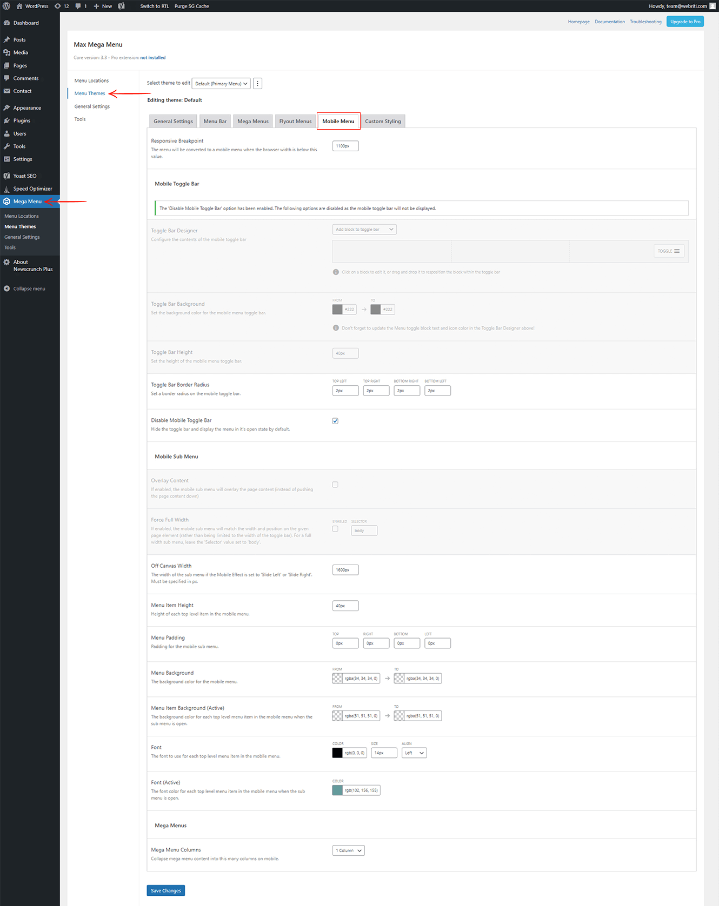Click the Collapse menu arrow icon

coord(7,288)
